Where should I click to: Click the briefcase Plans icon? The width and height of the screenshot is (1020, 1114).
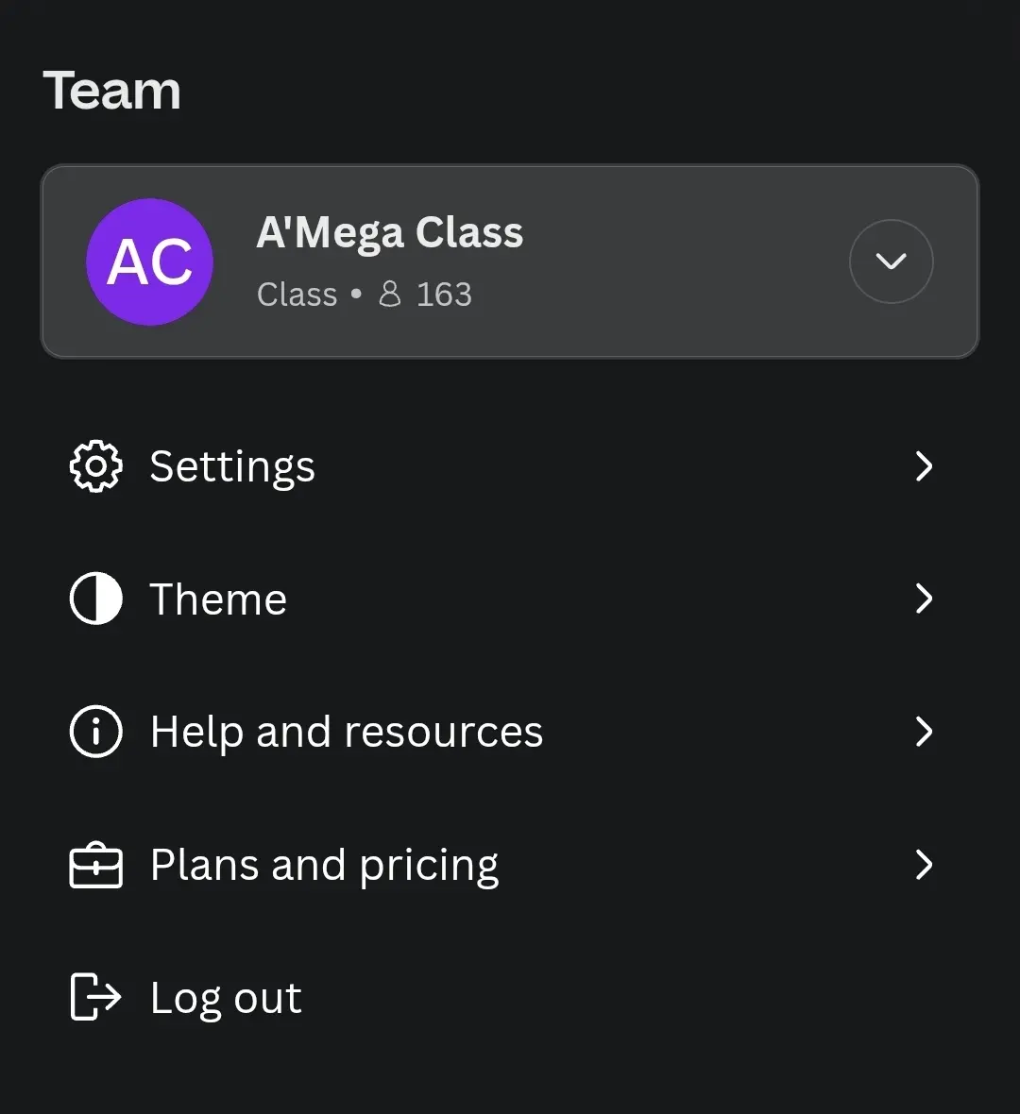coord(96,865)
